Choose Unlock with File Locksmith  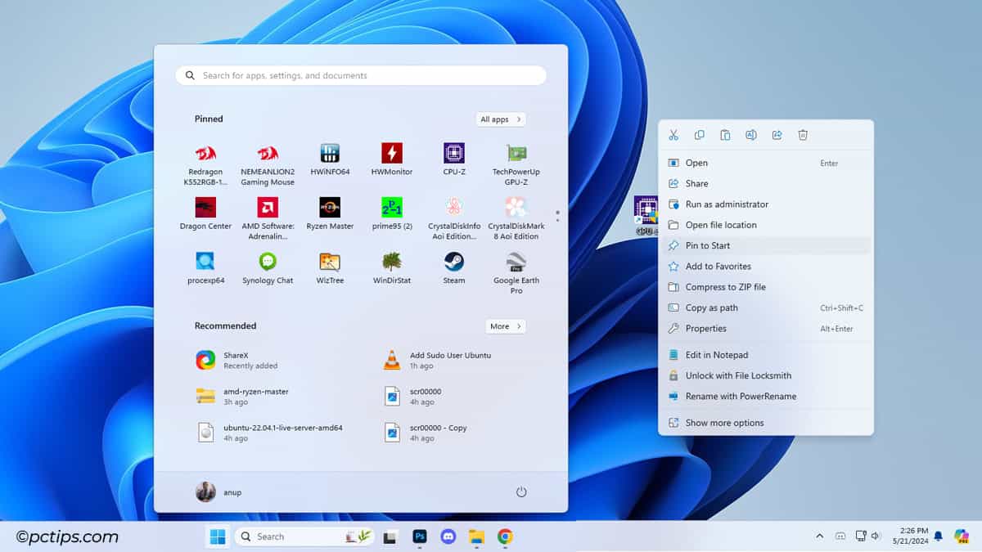(766, 375)
